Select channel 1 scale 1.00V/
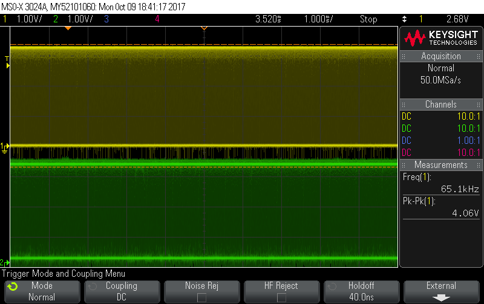The height and width of the screenshot is (304, 484). (29, 19)
